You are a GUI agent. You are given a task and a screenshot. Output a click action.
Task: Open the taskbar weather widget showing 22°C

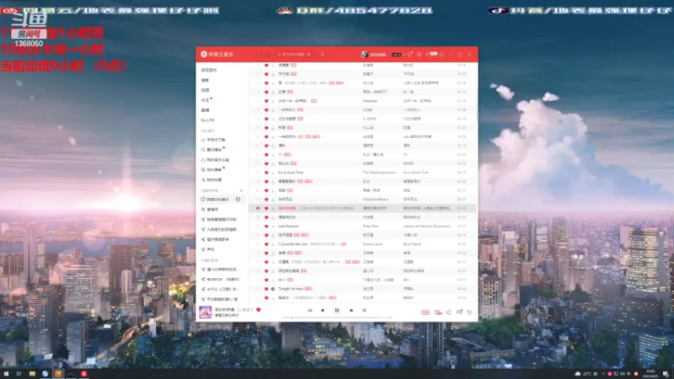[x=586, y=374]
